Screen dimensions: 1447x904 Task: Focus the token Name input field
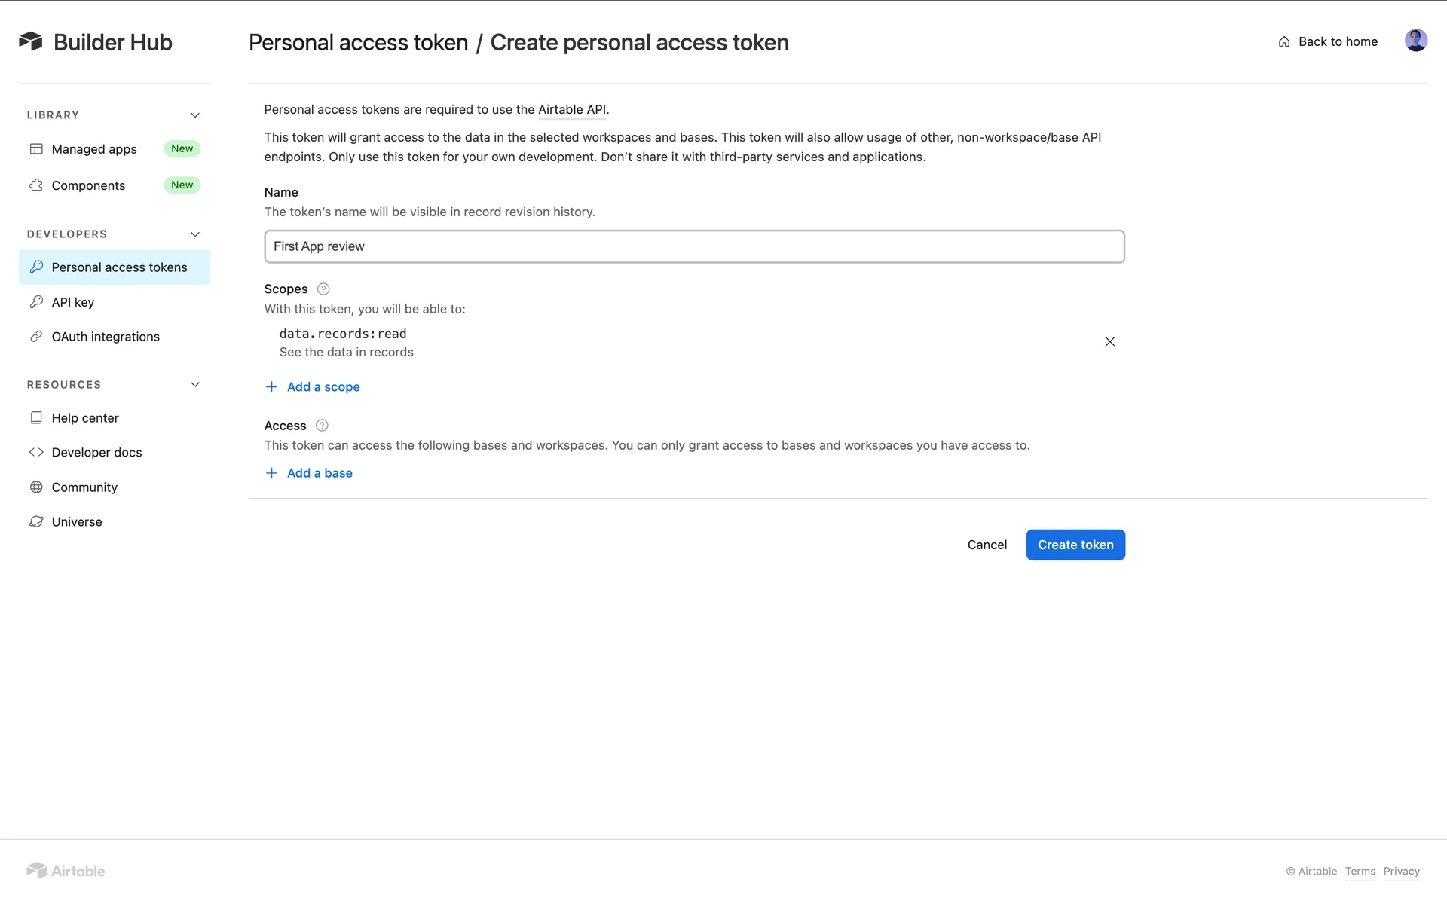point(693,246)
